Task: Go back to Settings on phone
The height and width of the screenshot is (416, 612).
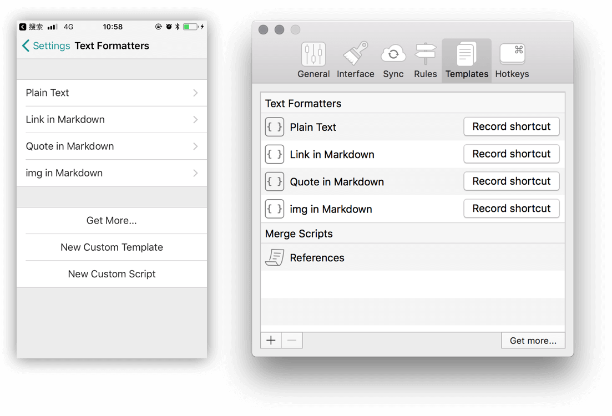Action: [46, 46]
